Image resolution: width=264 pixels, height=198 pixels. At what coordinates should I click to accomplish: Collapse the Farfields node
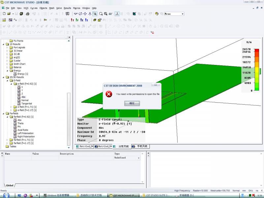click(3, 114)
